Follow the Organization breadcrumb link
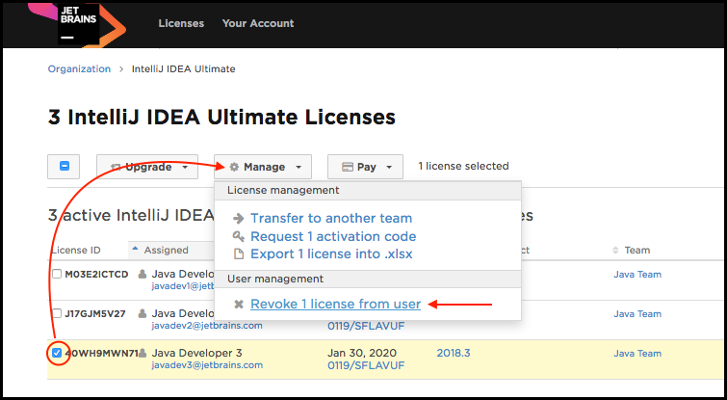The height and width of the screenshot is (400, 727). point(78,68)
